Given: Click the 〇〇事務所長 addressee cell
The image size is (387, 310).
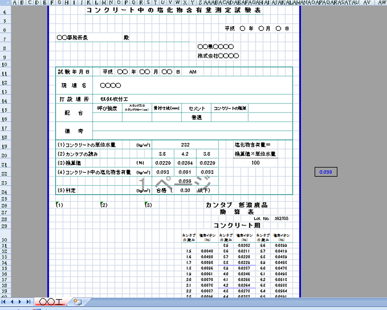Looking at the screenshot, I should pyautogui.click(x=73, y=38).
